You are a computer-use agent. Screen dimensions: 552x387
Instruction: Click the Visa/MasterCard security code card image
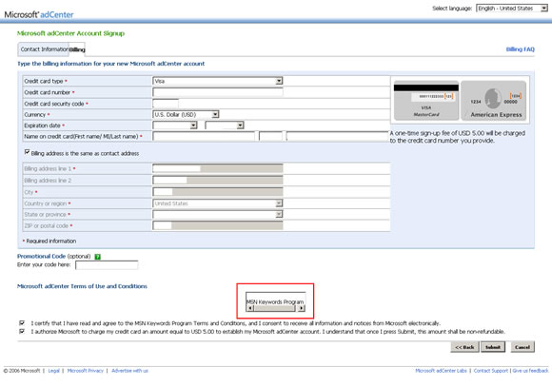point(426,100)
